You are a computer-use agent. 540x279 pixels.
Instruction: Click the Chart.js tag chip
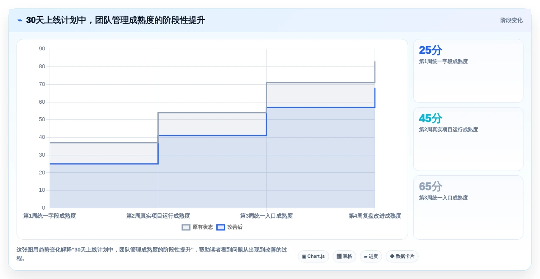(313, 257)
